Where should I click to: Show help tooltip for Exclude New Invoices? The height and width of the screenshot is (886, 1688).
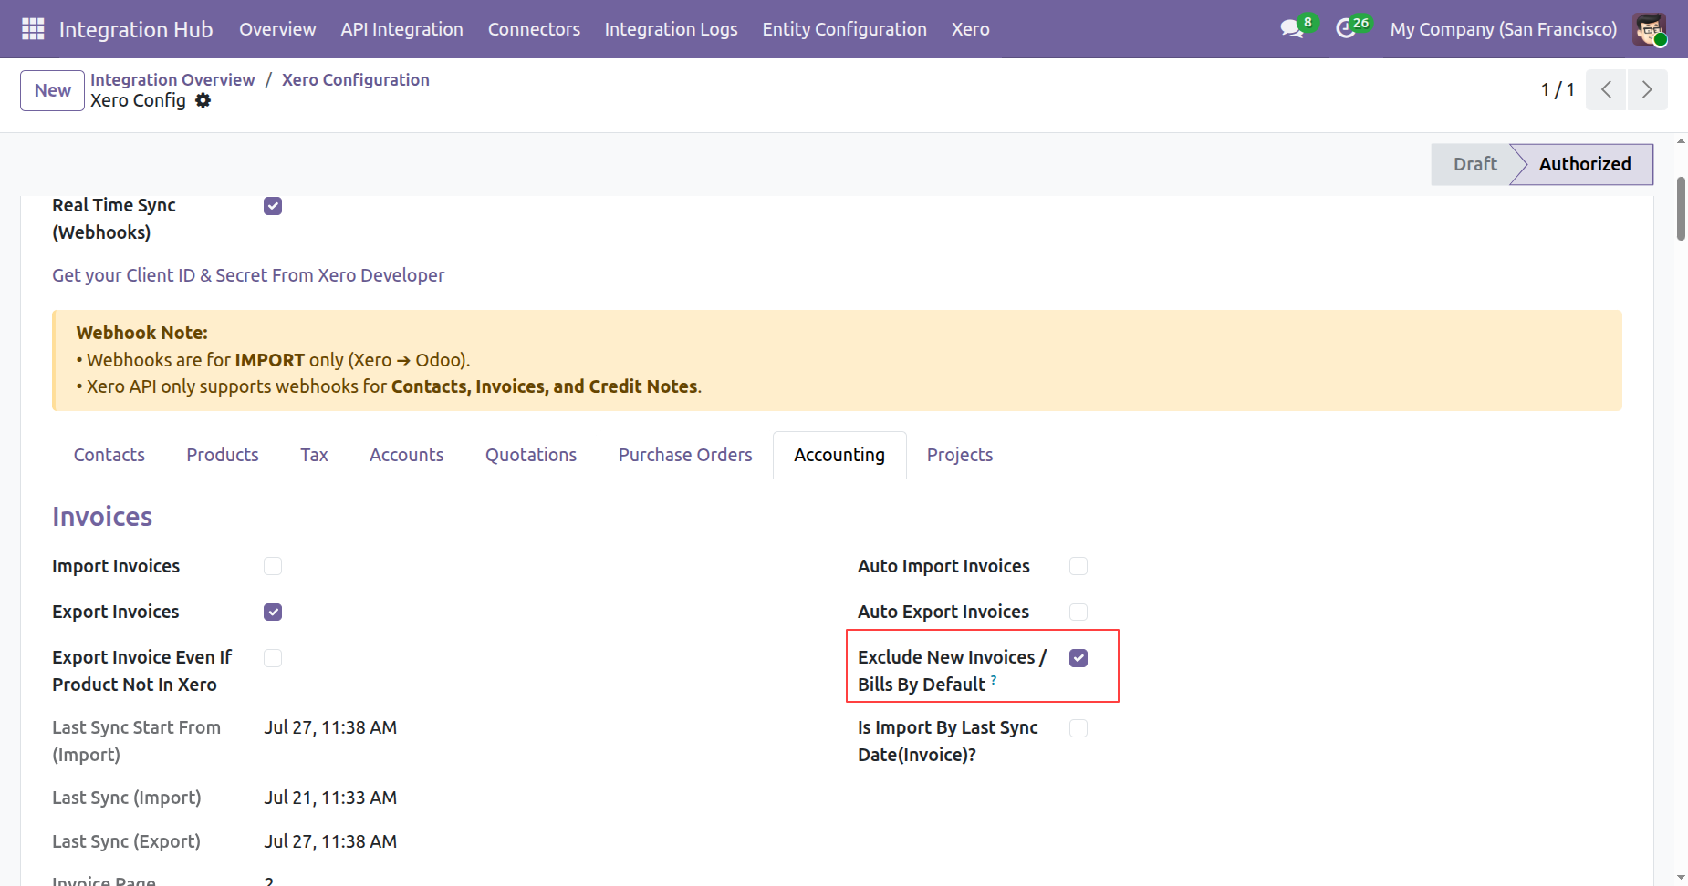pyautogui.click(x=994, y=679)
